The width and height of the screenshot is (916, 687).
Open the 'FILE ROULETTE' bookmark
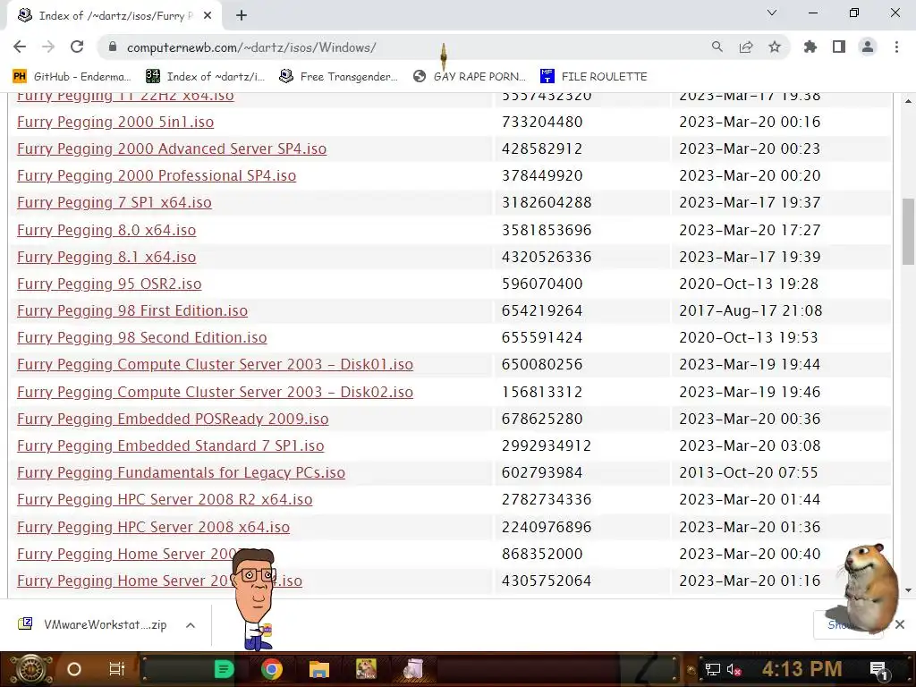pos(594,77)
